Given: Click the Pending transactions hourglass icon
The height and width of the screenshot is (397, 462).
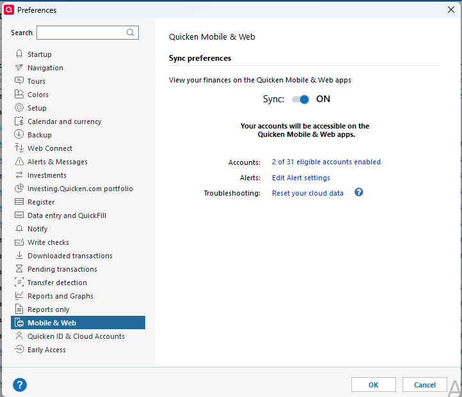Looking at the screenshot, I should [x=19, y=269].
